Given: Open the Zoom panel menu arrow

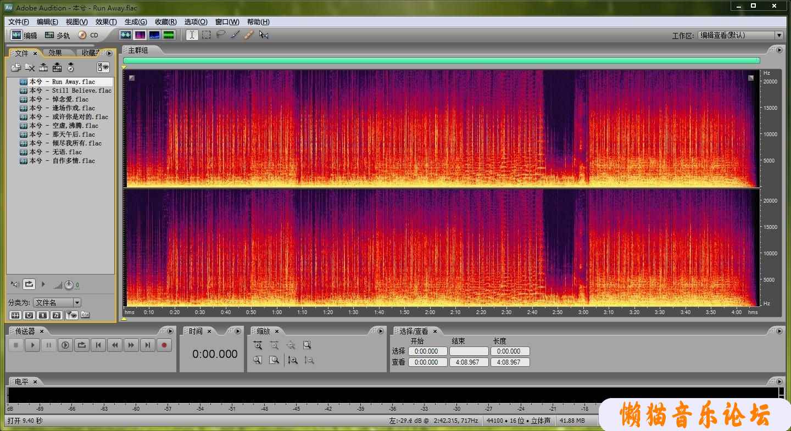Looking at the screenshot, I should (380, 331).
